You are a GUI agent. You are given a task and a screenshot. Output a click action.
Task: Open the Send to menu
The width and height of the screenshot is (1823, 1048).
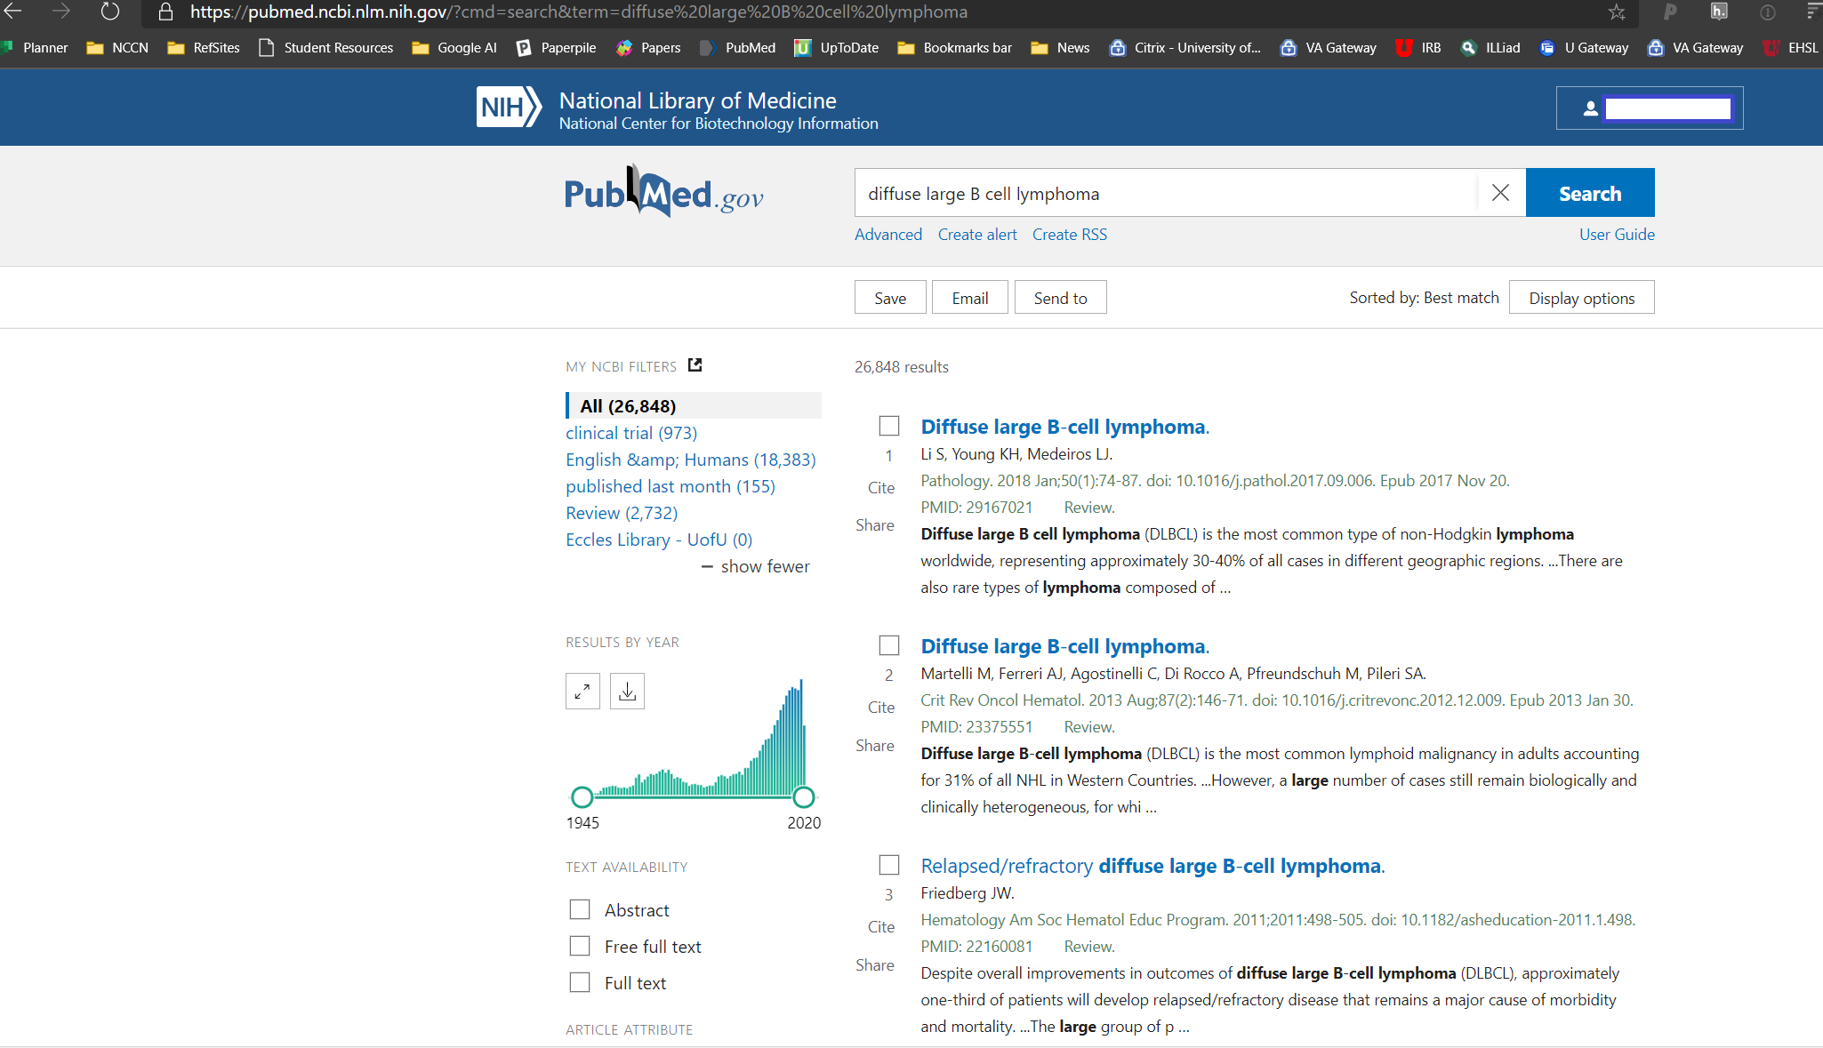(1060, 298)
